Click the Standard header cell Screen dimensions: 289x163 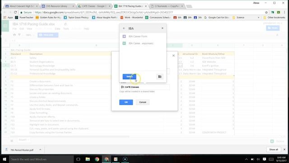[x=19, y=54]
